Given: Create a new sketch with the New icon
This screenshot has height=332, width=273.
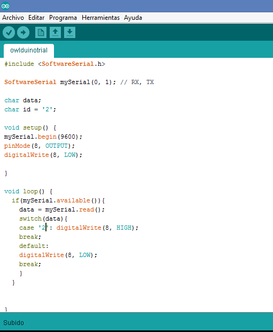Looking at the screenshot, I should point(41,32).
